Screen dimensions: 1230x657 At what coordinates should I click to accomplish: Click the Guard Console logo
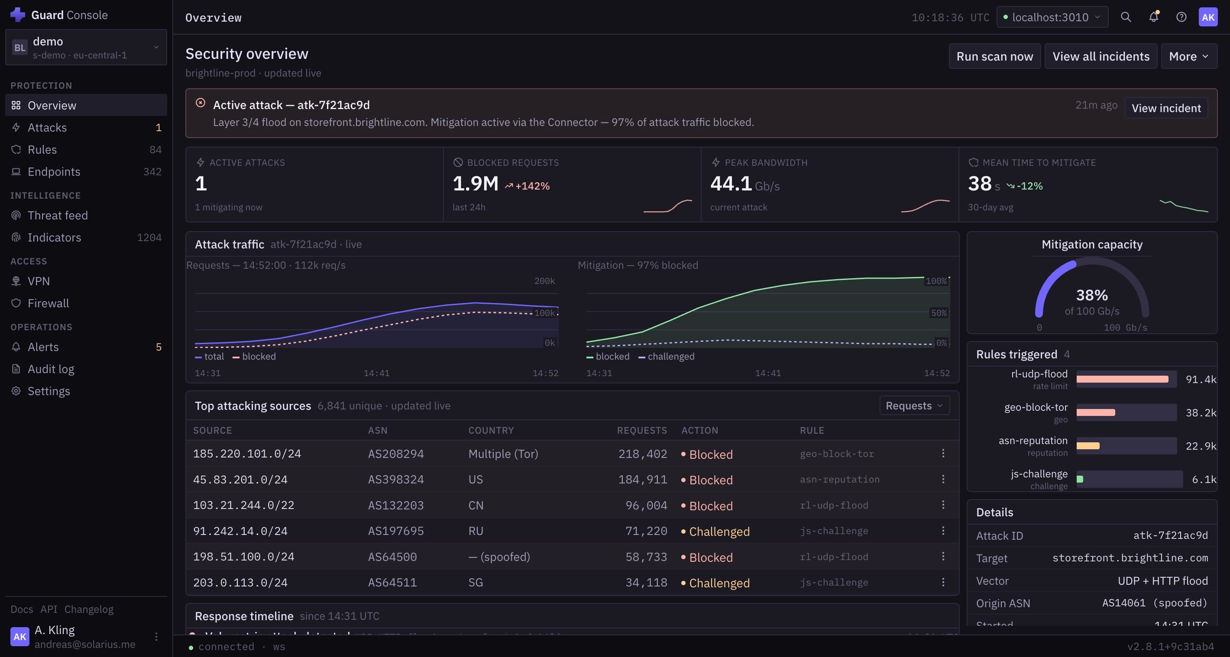point(18,15)
